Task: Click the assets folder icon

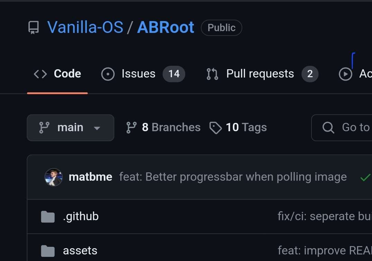Action: (47, 250)
